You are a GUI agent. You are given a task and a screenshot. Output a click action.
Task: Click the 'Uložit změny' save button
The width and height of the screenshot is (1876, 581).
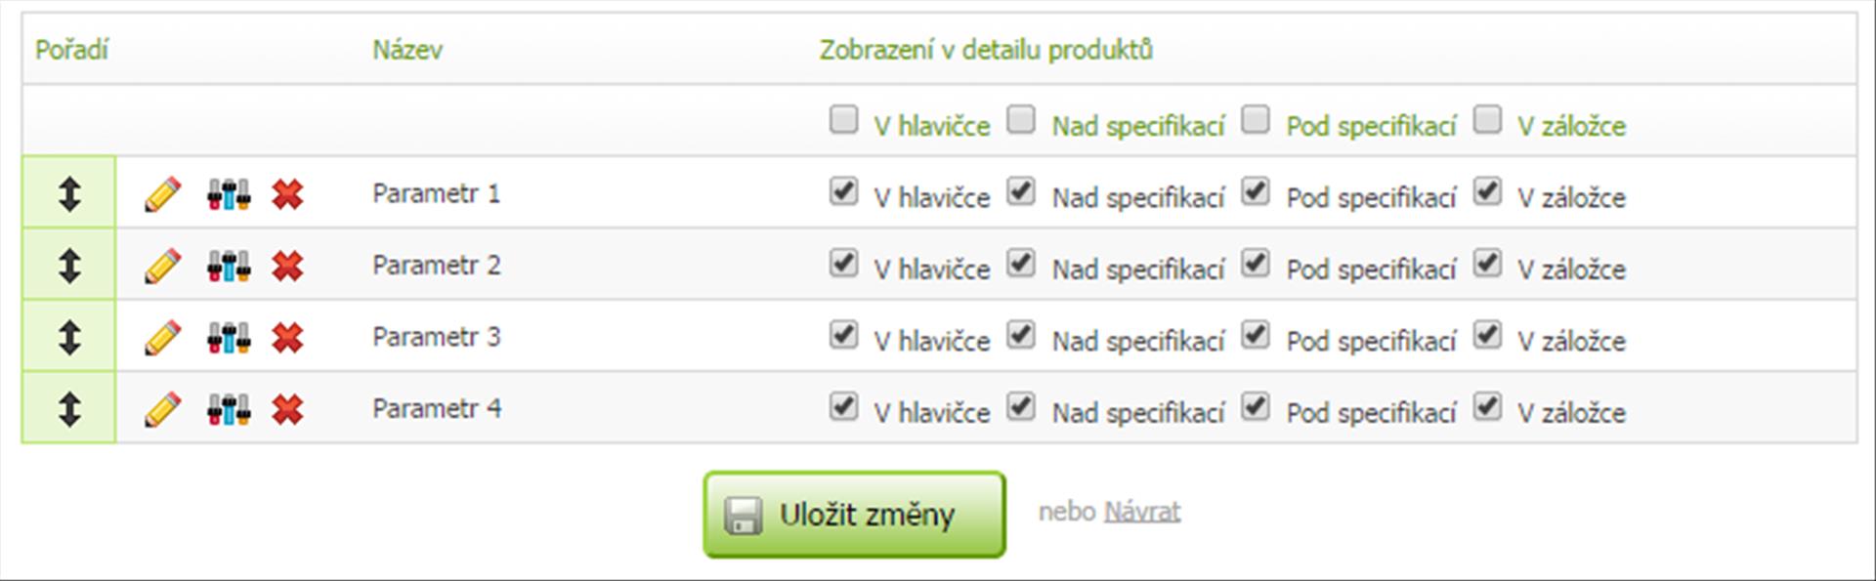[854, 515]
